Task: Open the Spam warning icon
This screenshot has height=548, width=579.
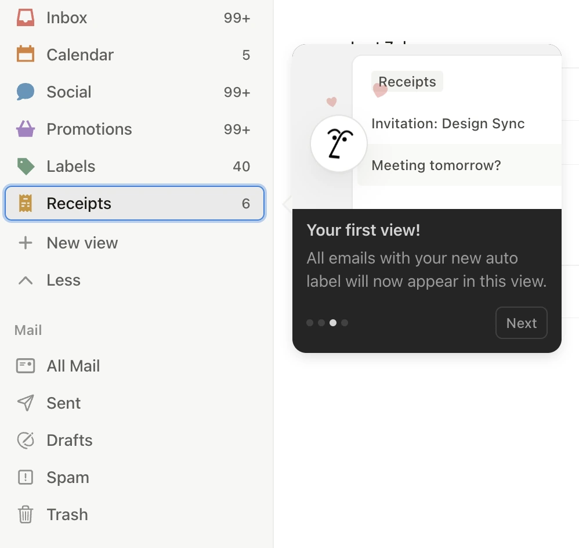Action: (x=26, y=477)
